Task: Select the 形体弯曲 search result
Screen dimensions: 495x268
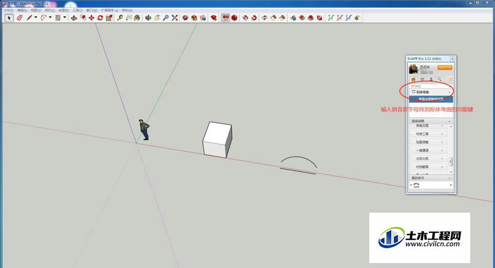Action: [x=431, y=92]
